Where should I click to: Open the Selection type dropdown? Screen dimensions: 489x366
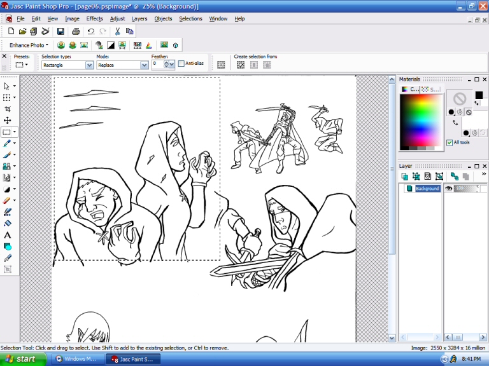click(89, 65)
